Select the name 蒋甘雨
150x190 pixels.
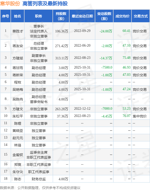pyautogui.click(x=17, y=68)
